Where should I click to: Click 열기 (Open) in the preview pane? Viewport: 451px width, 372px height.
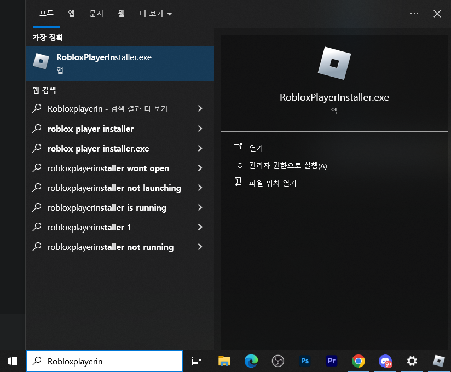[x=256, y=148]
